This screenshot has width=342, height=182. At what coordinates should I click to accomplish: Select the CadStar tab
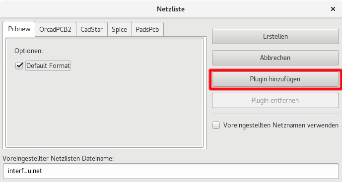(x=91, y=29)
